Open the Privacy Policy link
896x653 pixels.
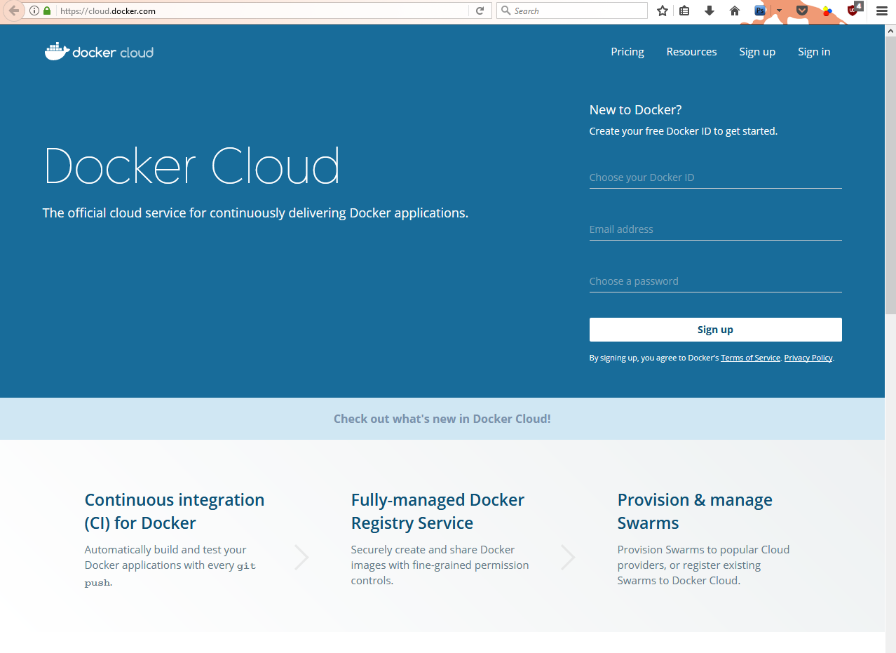click(x=808, y=358)
